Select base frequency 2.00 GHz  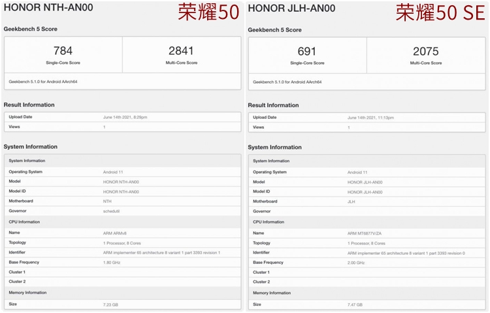(x=356, y=263)
